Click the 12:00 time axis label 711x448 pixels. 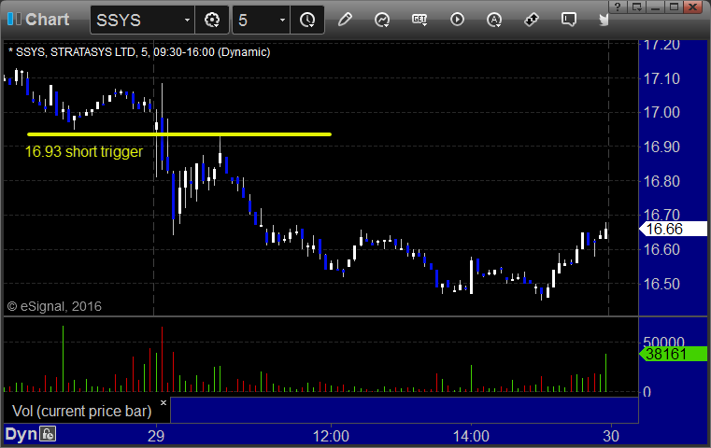[331, 436]
